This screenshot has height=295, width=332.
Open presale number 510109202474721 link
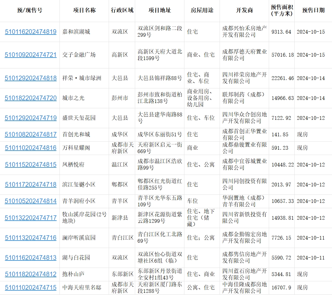pyautogui.click(x=31, y=55)
